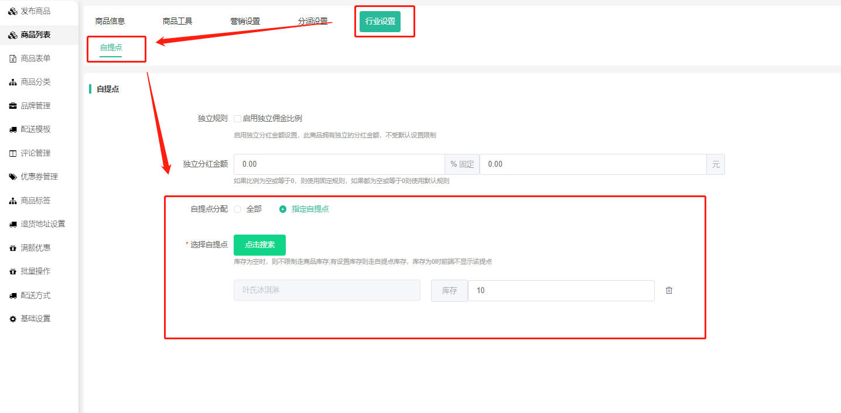
Task: Focus the percentage 独立分红金额 input field
Action: pos(339,164)
